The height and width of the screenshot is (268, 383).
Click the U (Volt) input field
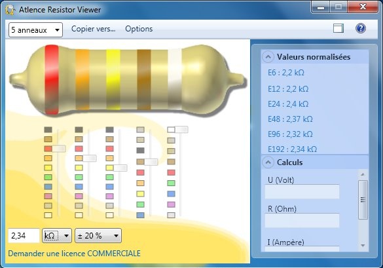point(302,192)
